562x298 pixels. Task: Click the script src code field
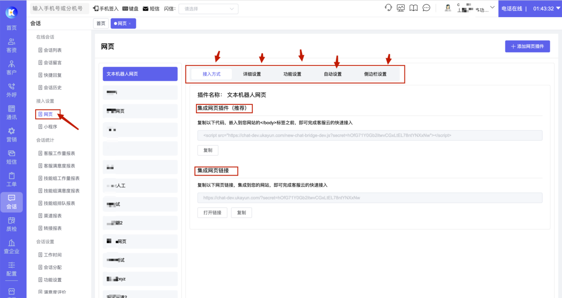[370, 135]
